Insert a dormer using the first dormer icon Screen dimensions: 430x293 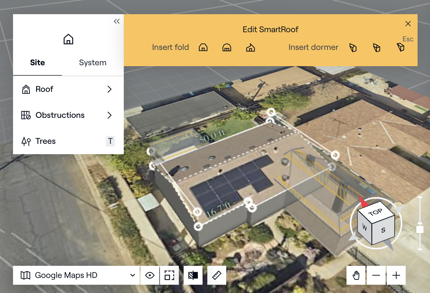pyautogui.click(x=353, y=47)
